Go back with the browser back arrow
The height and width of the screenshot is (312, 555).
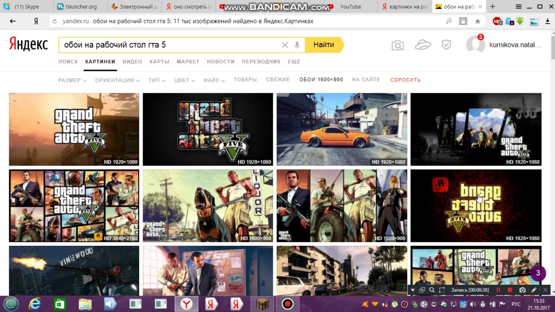(x=13, y=21)
